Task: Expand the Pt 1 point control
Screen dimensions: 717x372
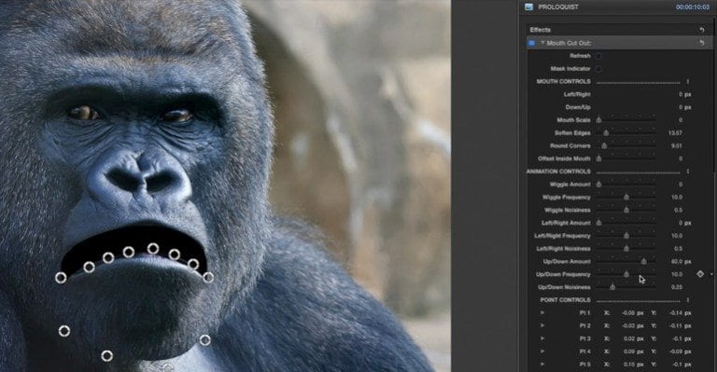Action: tap(542, 312)
